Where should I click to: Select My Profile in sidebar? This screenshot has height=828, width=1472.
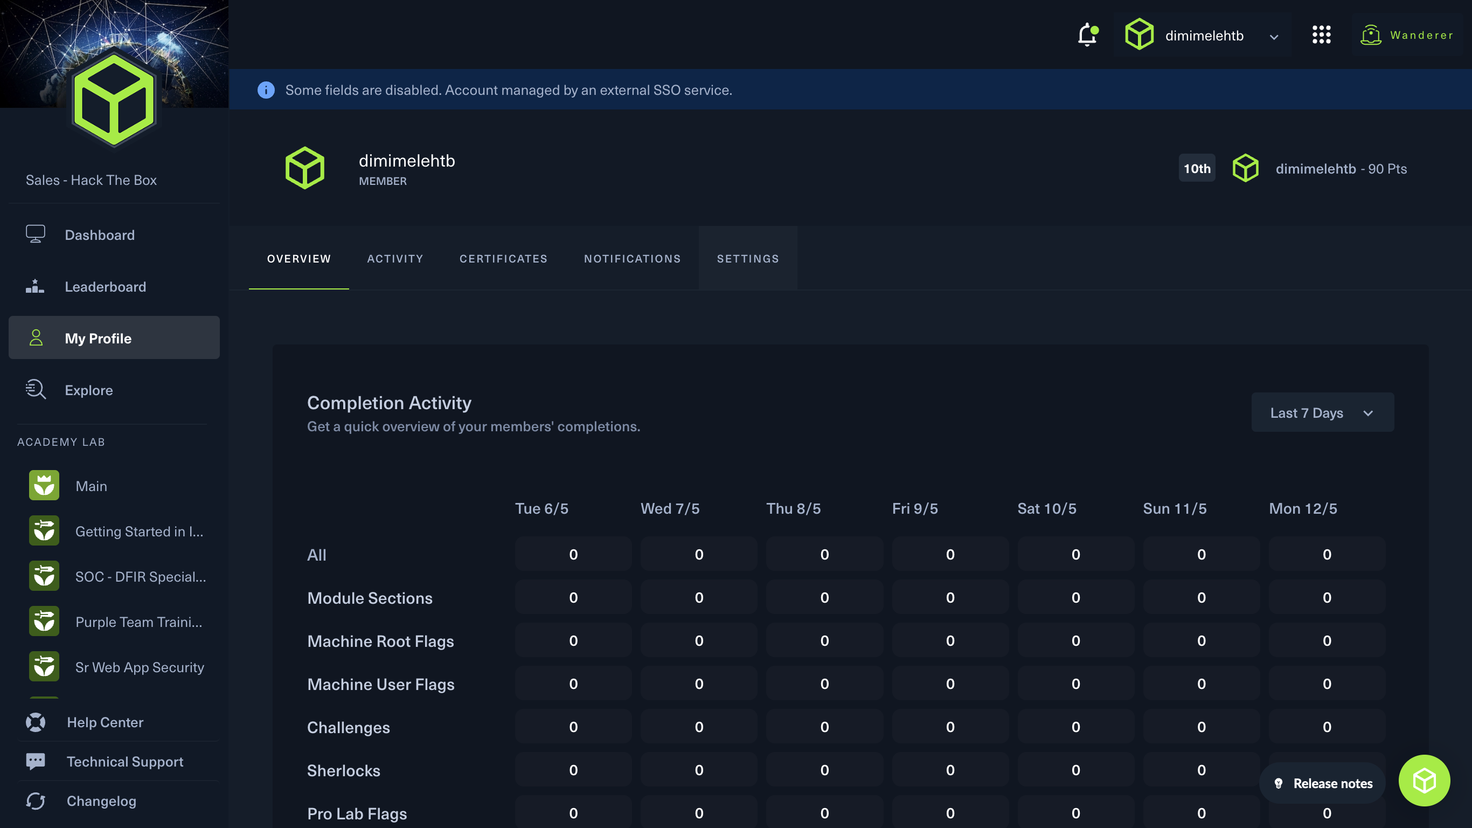114,337
